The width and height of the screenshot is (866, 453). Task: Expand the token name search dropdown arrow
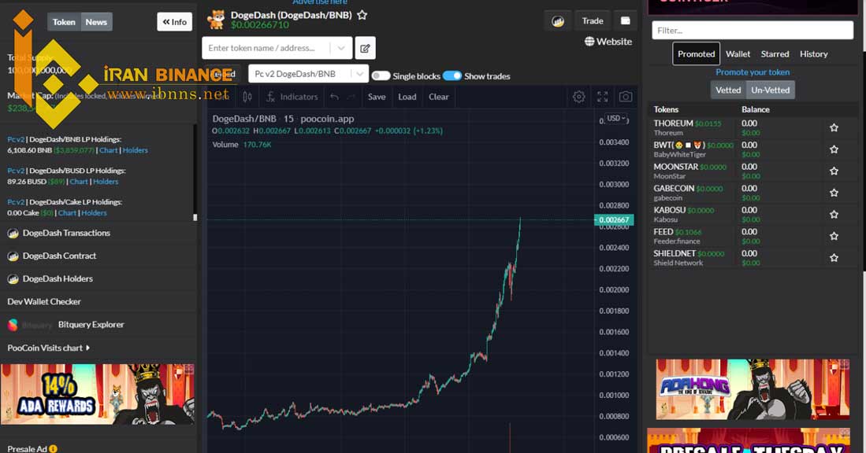[340, 48]
